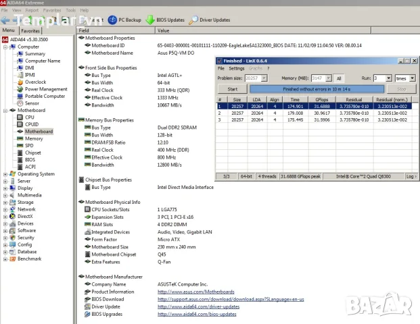Select SPD icon in tree
The height and width of the screenshot is (324, 420).
pyautogui.click(x=20, y=146)
